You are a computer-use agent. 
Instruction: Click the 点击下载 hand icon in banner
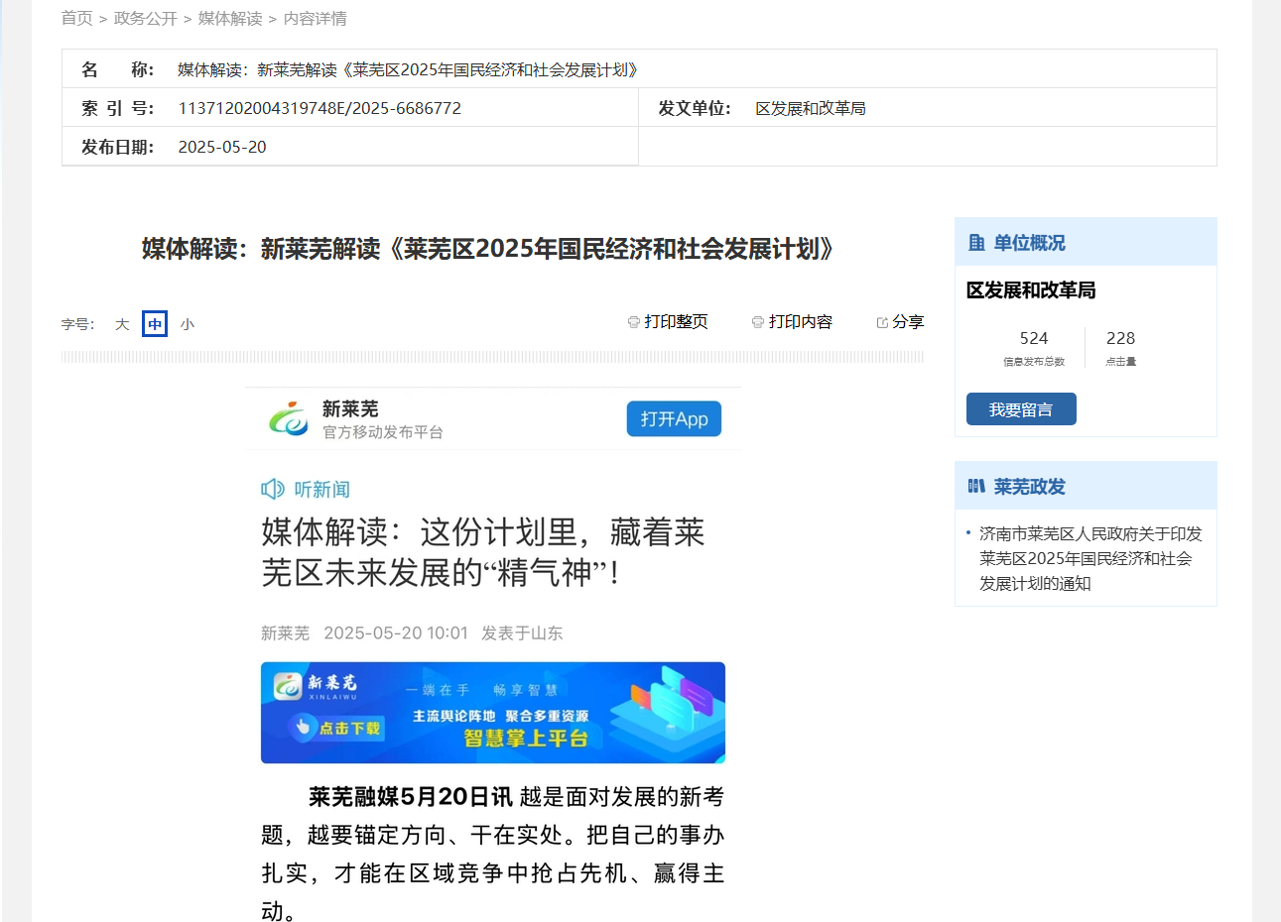[x=303, y=727]
